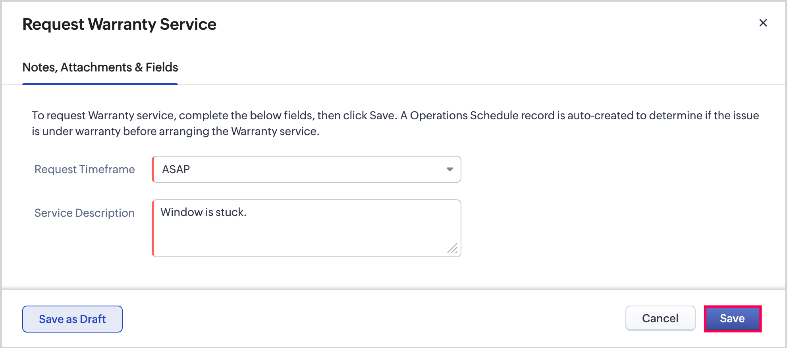Save the warranty service request
Image resolution: width=787 pixels, height=348 pixels.
pos(732,318)
